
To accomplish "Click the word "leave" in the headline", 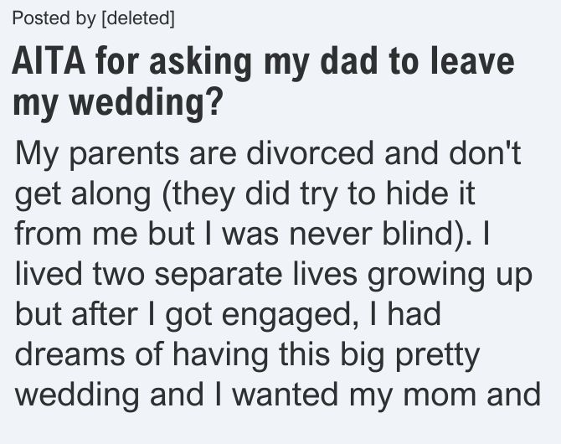I will coord(472,61).
